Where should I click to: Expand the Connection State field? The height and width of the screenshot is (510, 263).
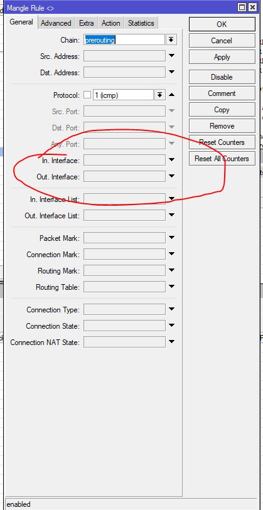point(171,326)
